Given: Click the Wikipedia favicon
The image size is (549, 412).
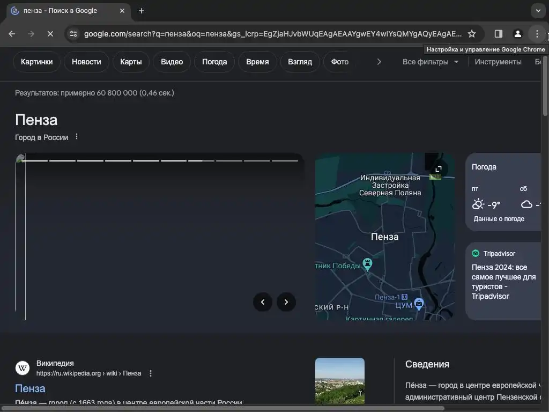Looking at the screenshot, I should pyautogui.click(x=23, y=368).
